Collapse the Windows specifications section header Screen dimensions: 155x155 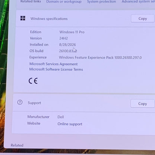85,19
